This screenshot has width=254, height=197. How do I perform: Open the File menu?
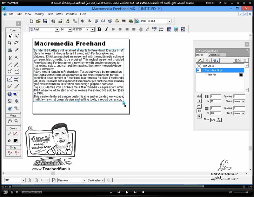[11, 14]
